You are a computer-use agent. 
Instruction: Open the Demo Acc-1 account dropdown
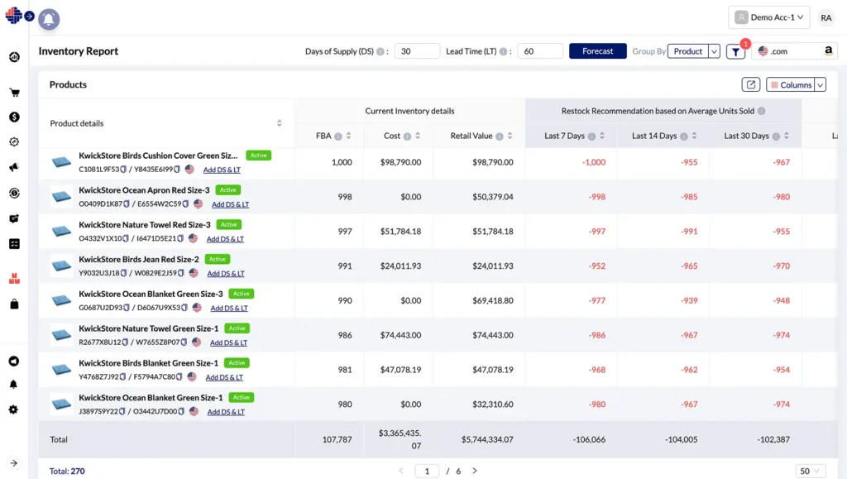click(x=768, y=17)
